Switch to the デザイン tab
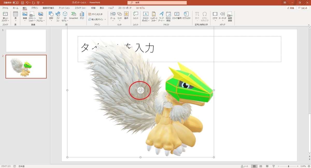 click(x=35, y=8)
